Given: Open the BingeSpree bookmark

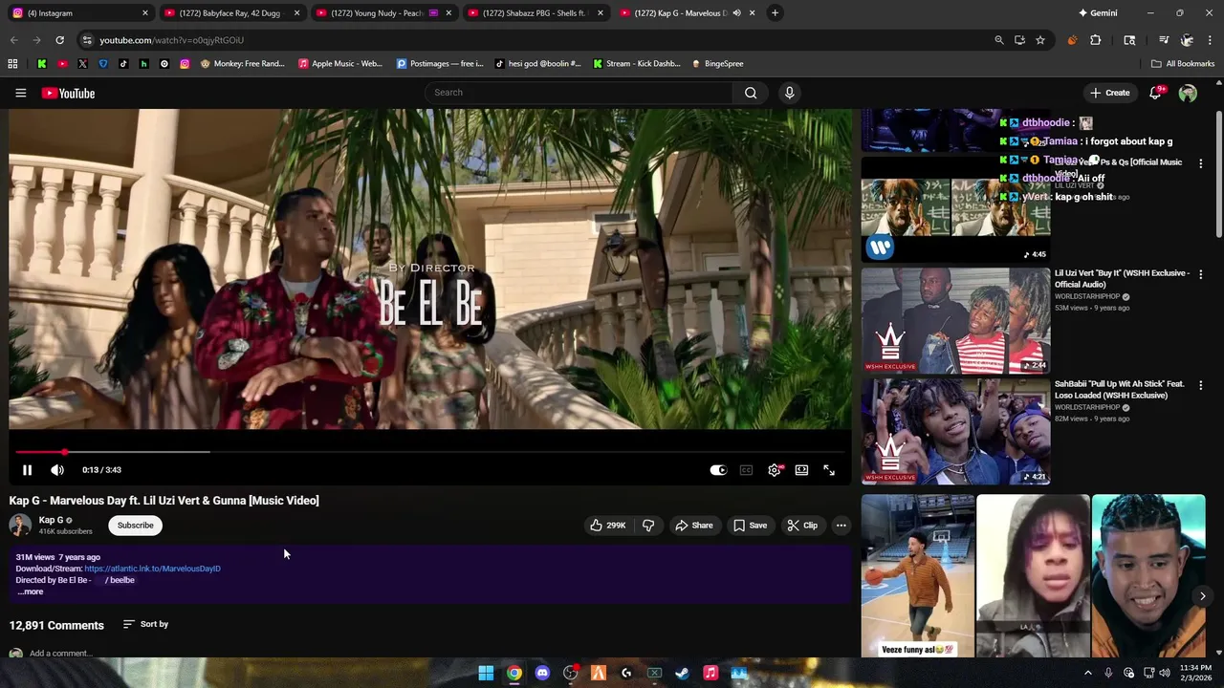Looking at the screenshot, I should [716, 64].
